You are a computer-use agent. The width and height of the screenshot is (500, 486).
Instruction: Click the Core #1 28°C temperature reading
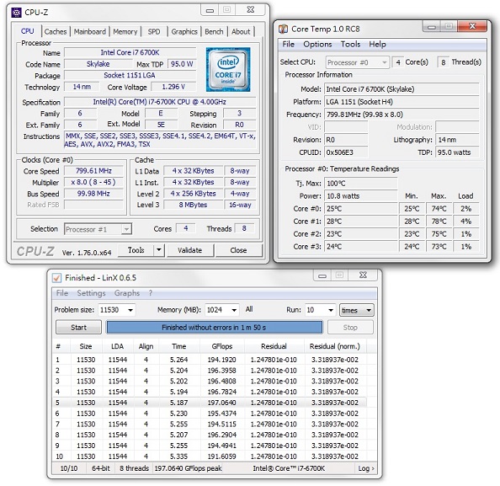coord(361,222)
